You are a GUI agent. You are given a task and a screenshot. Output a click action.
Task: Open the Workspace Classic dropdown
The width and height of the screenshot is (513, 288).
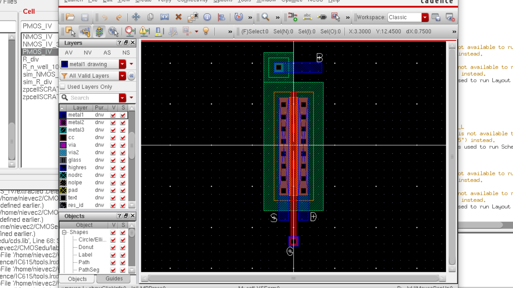425,17
